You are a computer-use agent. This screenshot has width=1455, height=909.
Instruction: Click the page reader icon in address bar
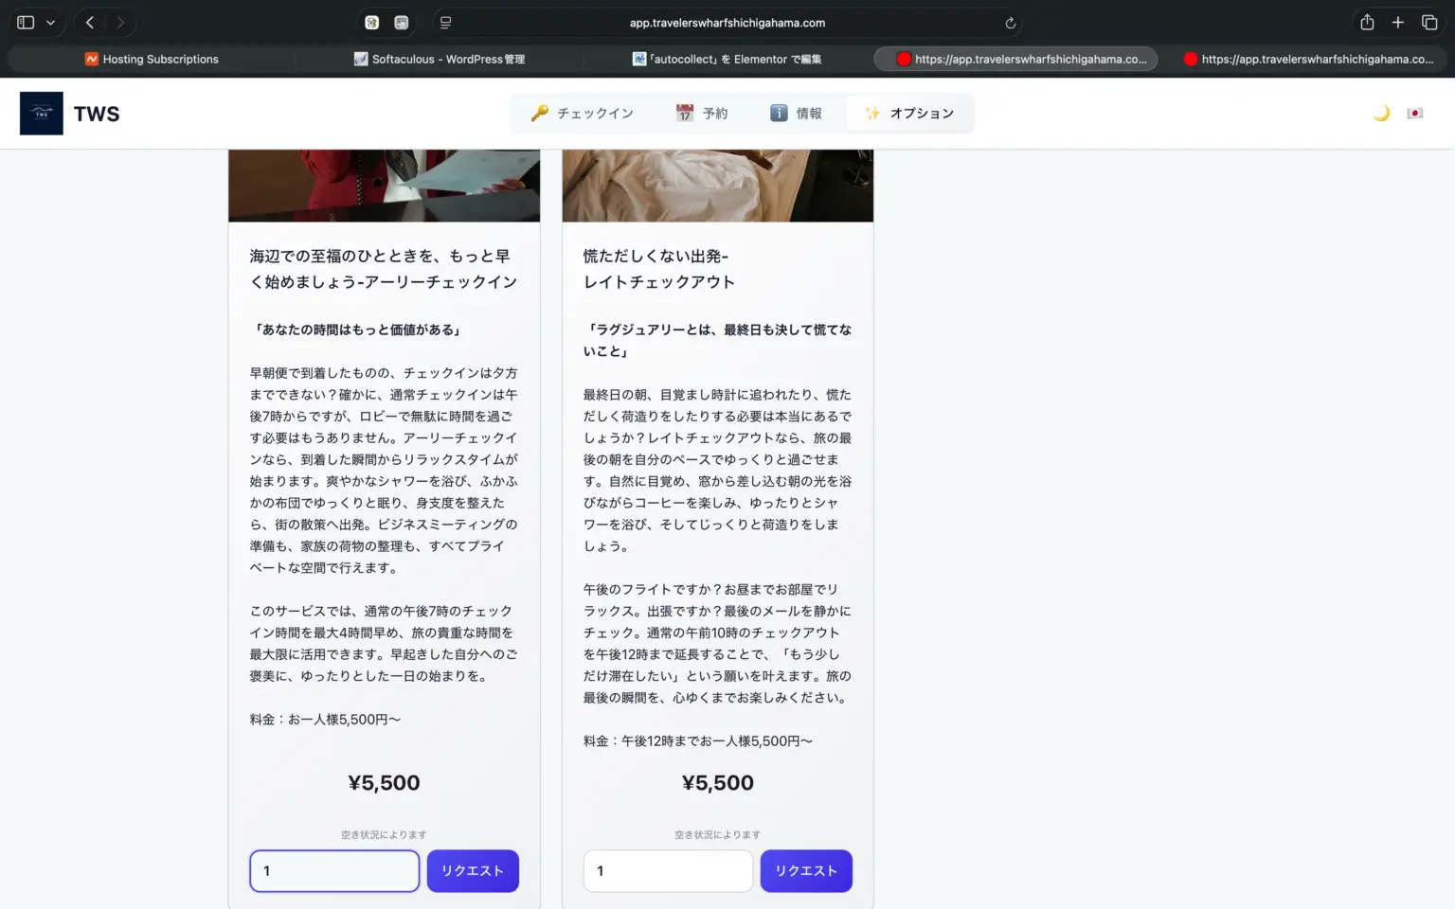[x=445, y=23]
